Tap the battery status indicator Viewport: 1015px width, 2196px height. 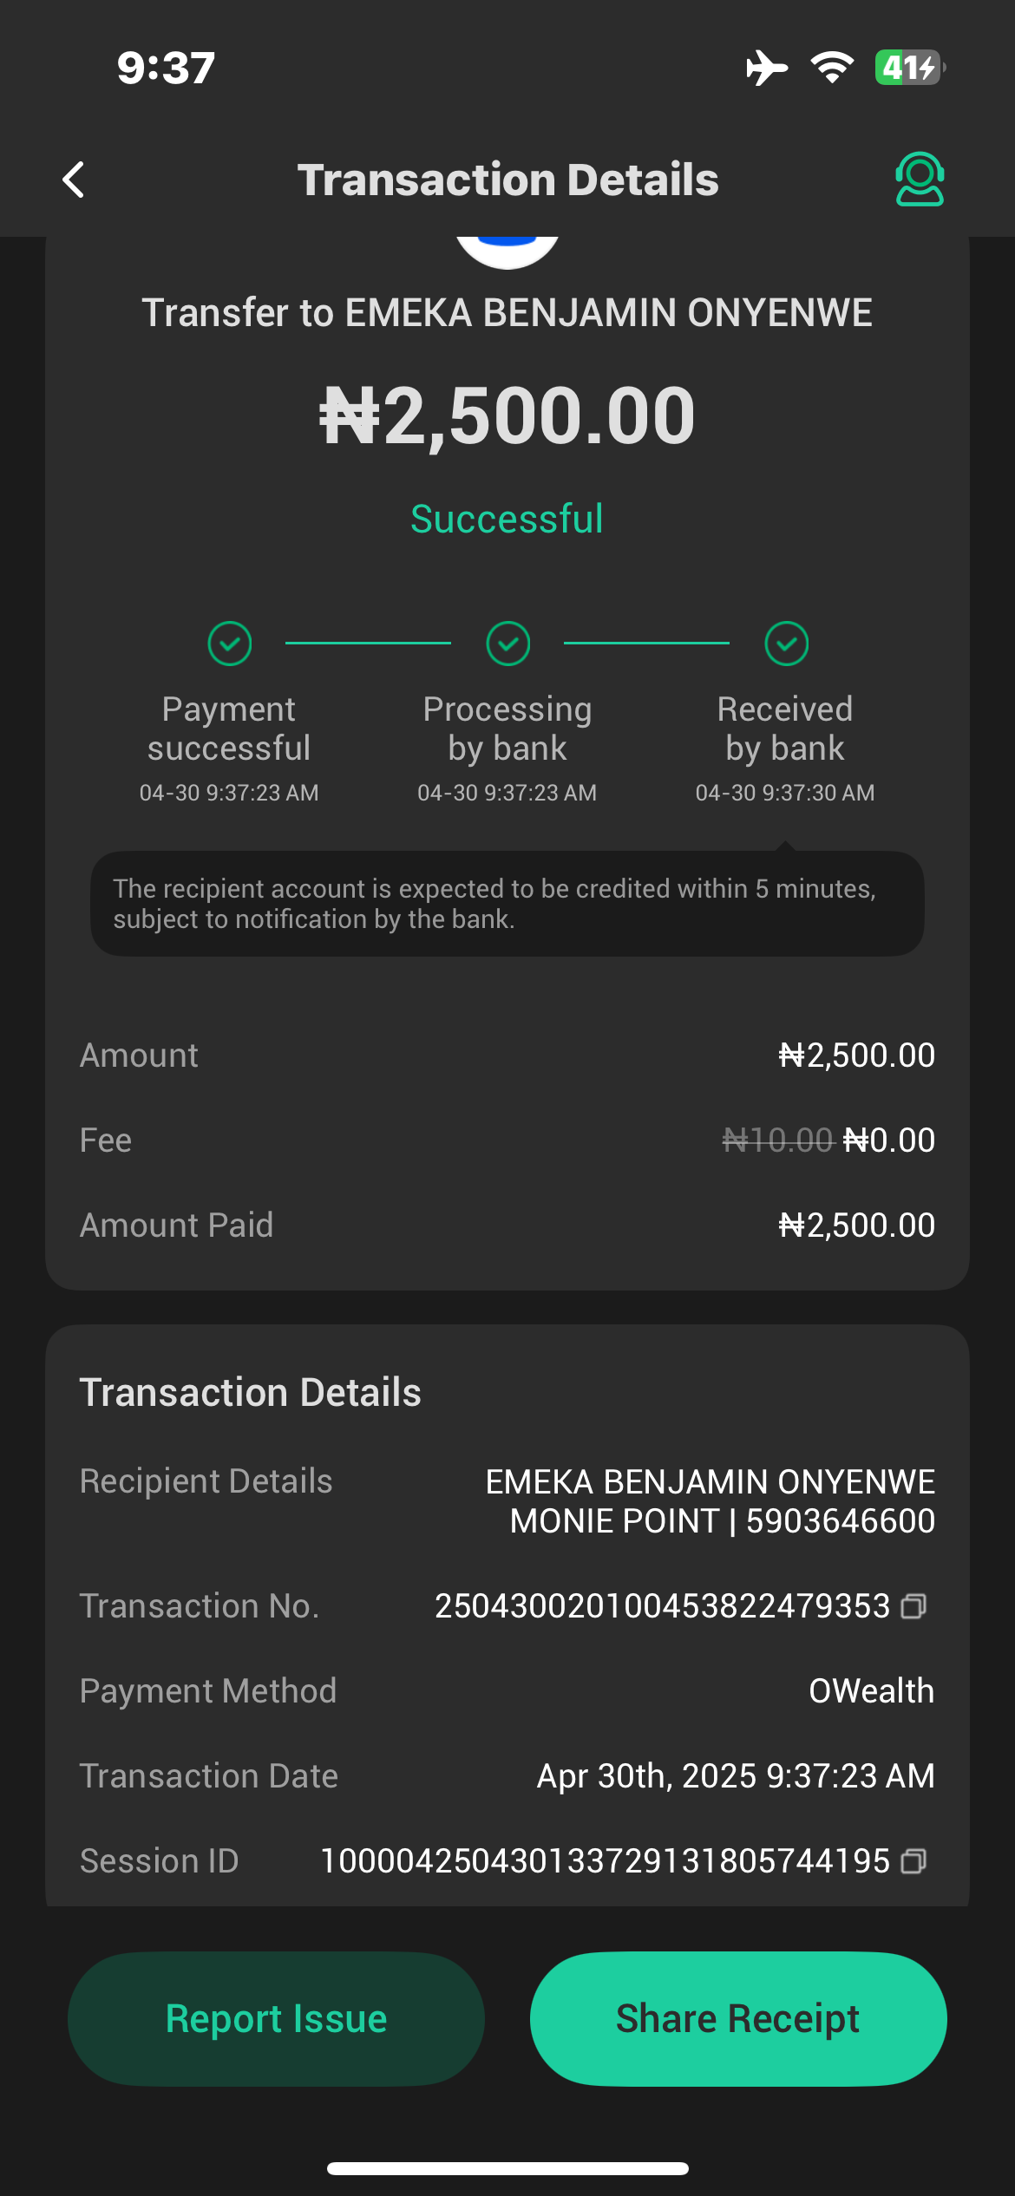pyautogui.click(x=908, y=68)
